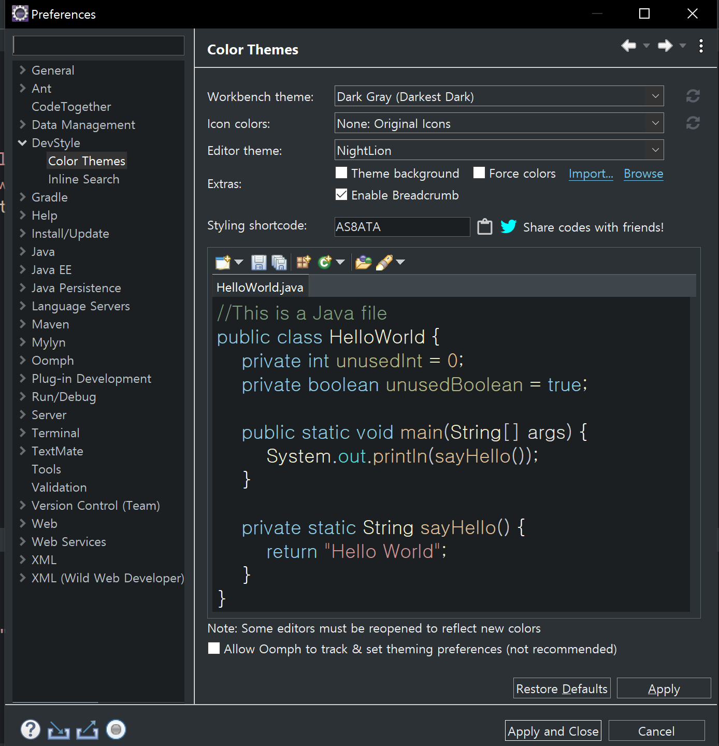
Task: Select Terminal preference page
Action: tap(55, 433)
